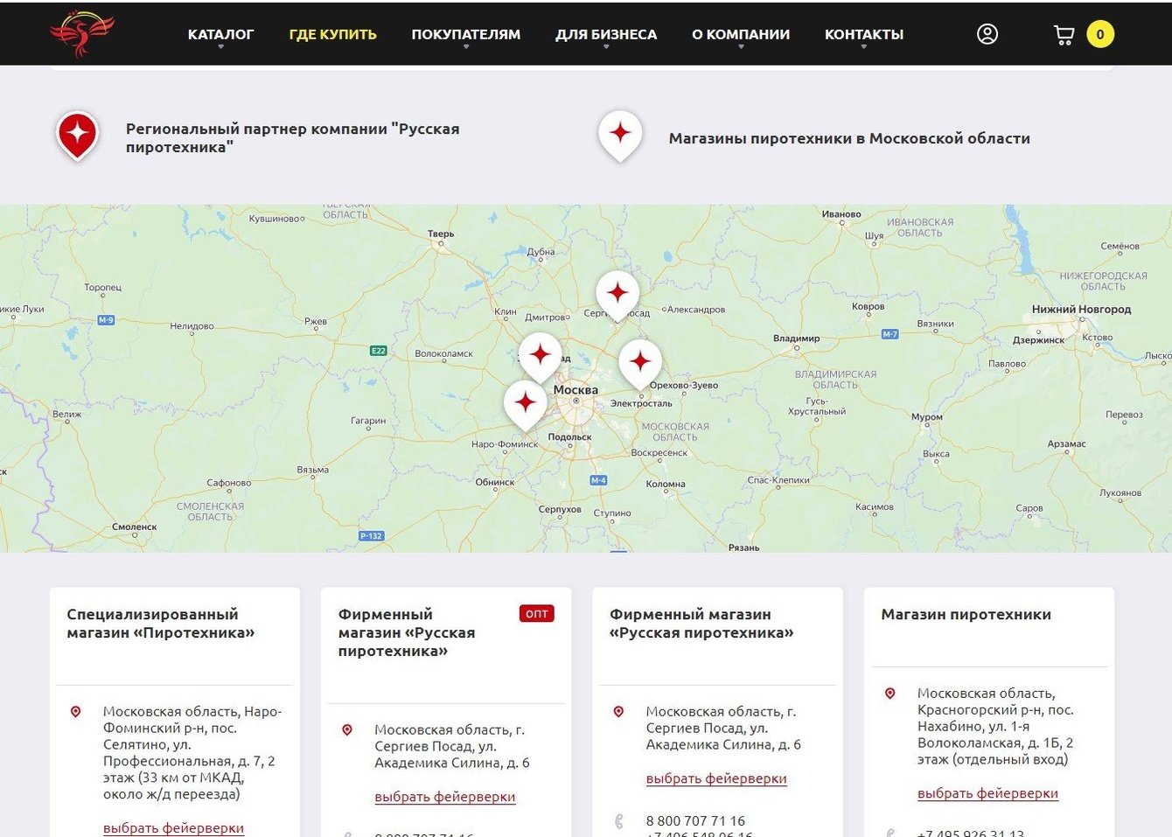Image resolution: width=1172 pixels, height=837 pixels.
Task: Click the P-132 road shield on map
Action: [x=371, y=536]
